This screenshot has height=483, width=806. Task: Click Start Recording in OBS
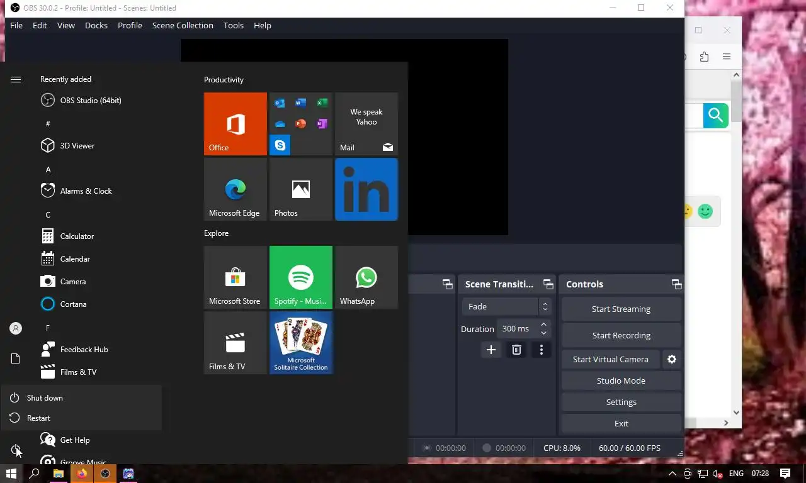(621, 335)
